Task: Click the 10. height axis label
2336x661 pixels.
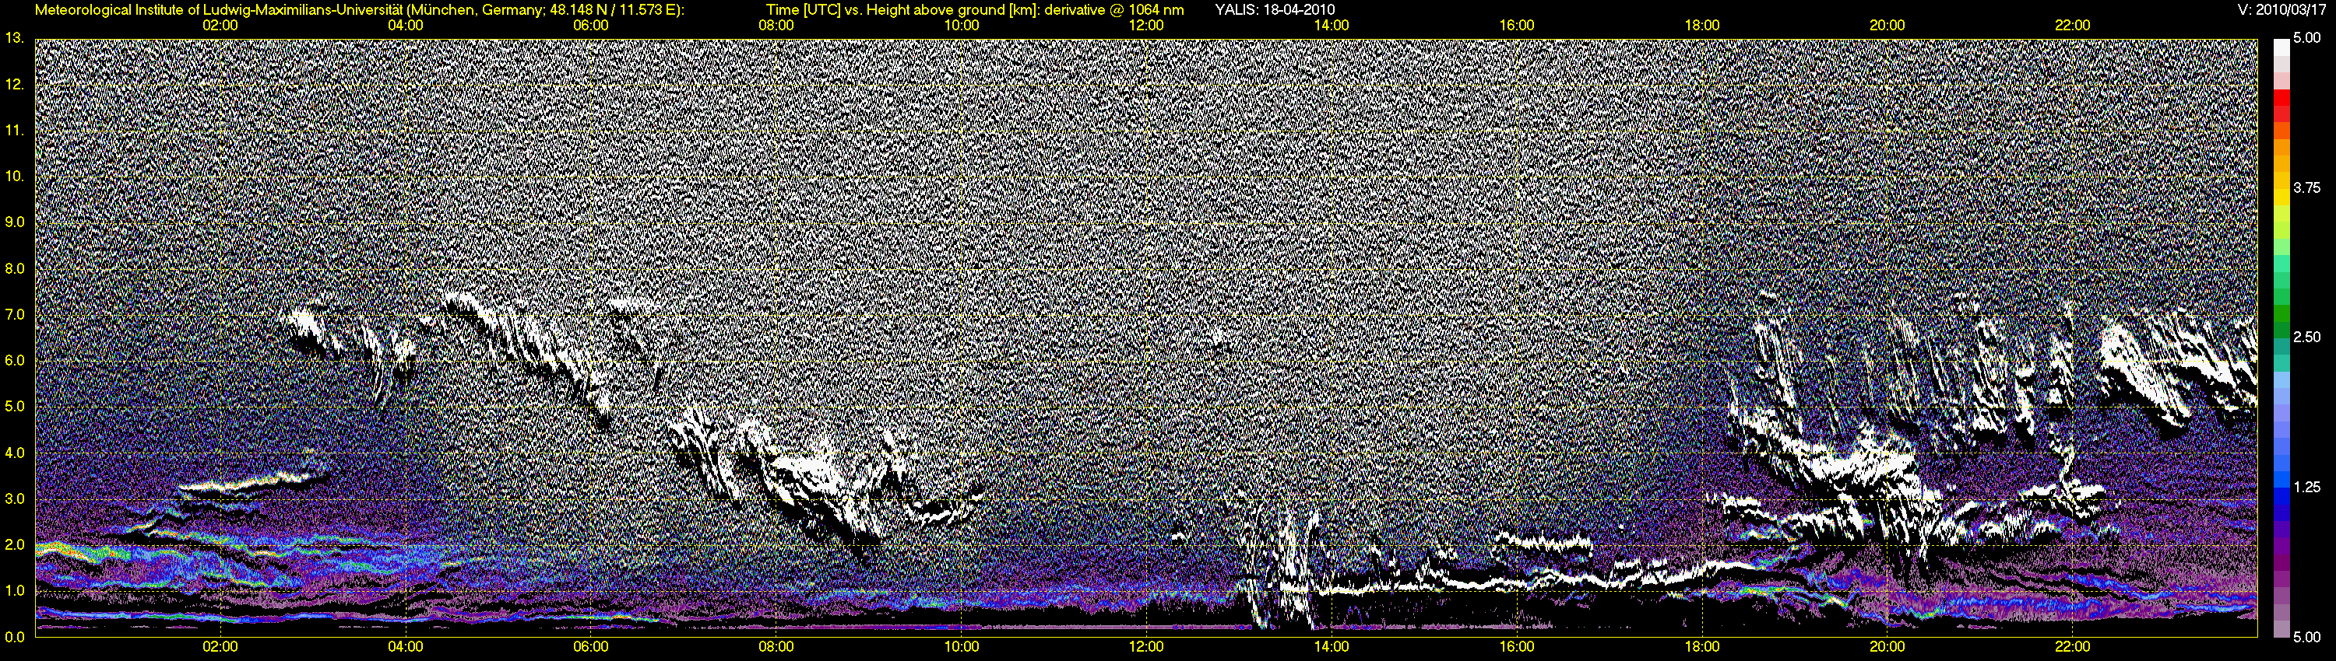Action: (15, 176)
